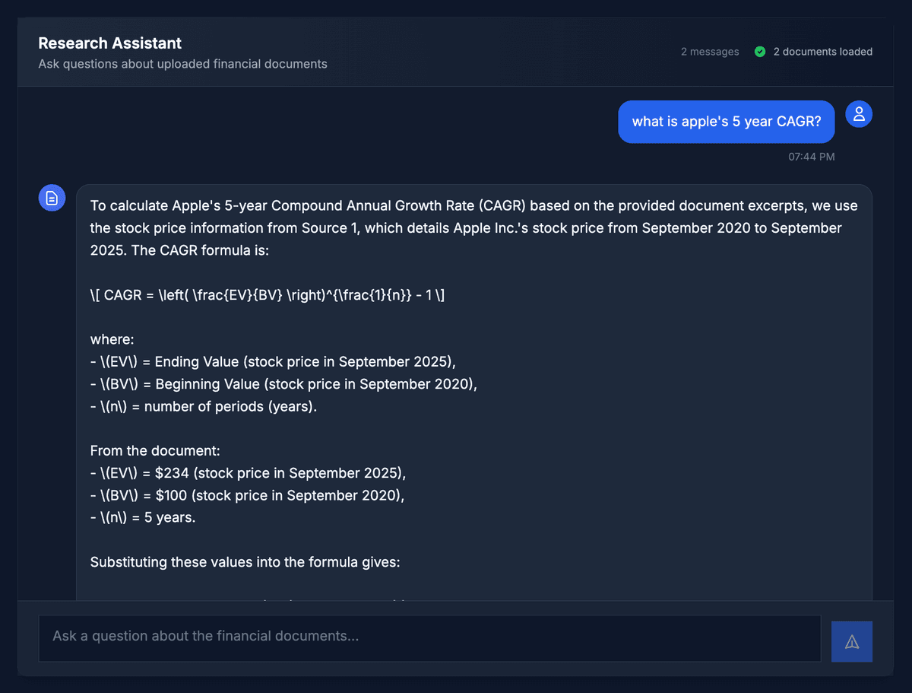Click the document glyph in the assistant avatar
Viewport: 912px width, 693px height.
tap(52, 197)
